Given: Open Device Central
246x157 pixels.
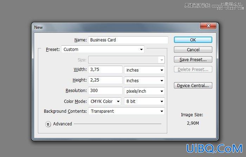Looking at the screenshot, I should tap(193, 85).
